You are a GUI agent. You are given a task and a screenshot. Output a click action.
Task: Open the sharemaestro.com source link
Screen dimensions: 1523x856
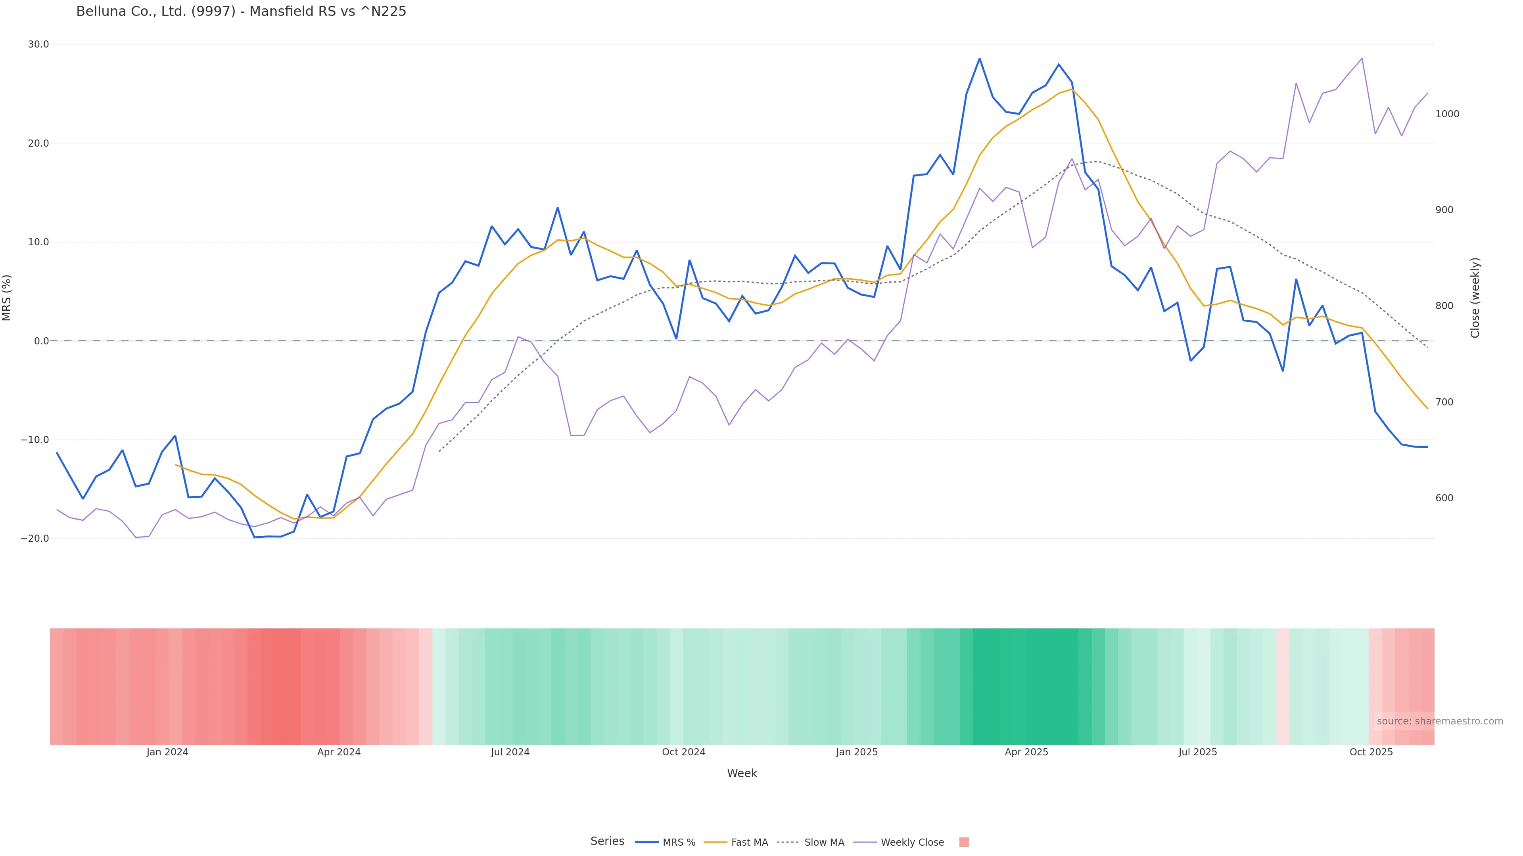[x=1439, y=721]
